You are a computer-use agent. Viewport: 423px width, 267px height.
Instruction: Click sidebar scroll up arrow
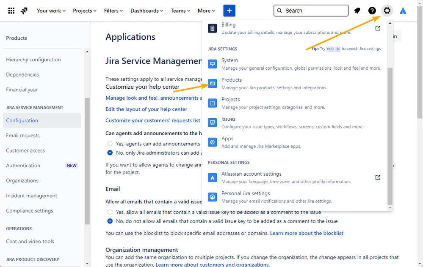pyautogui.click(x=87, y=52)
